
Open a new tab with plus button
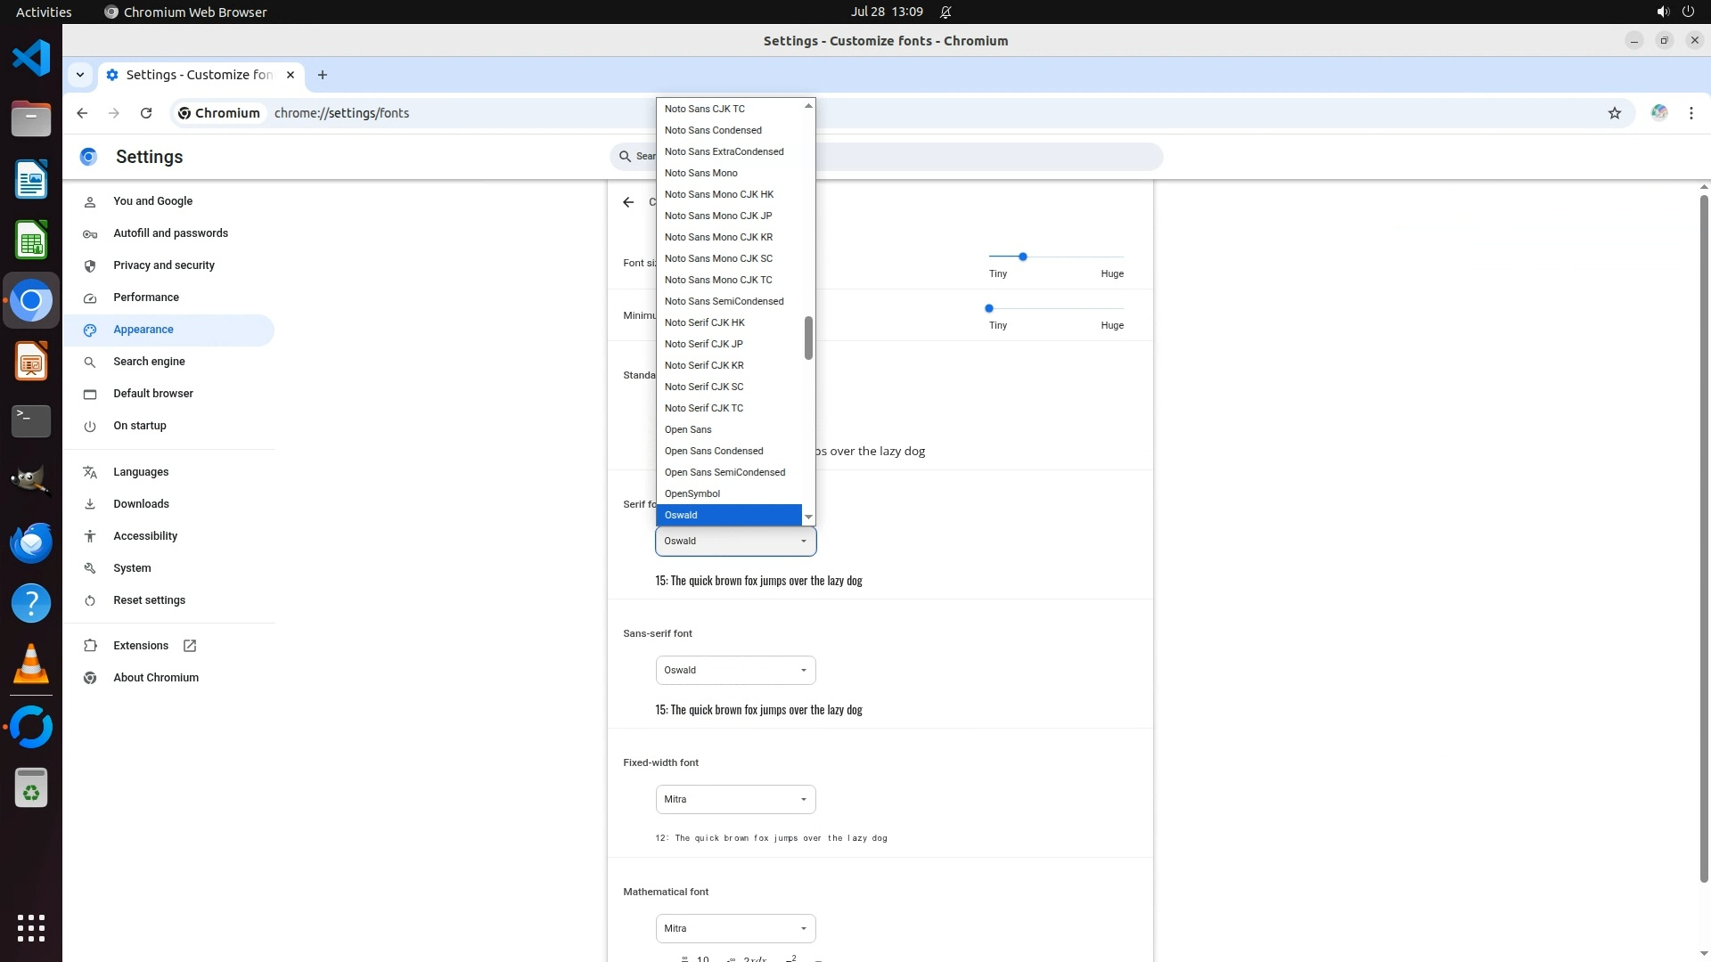(x=323, y=75)
